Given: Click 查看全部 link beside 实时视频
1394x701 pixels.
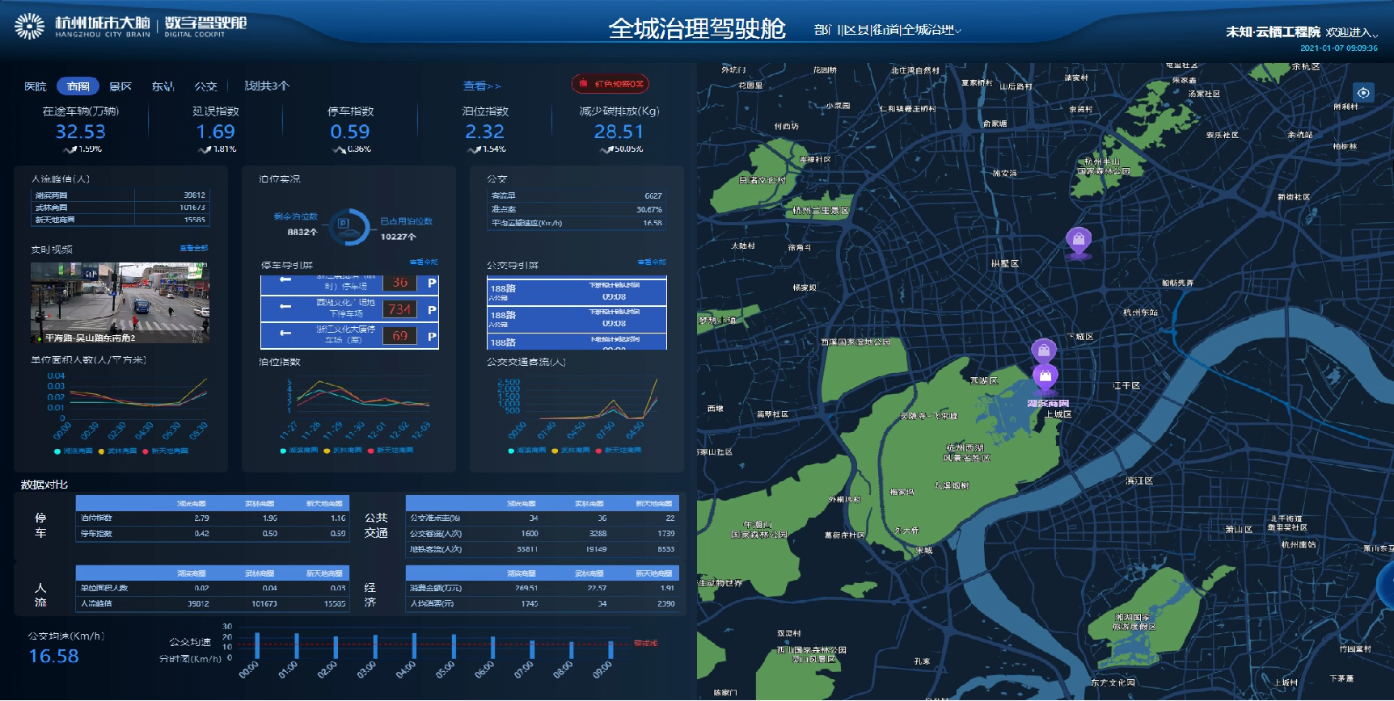Looking at the screenshot, I should [x=194, y=248].
